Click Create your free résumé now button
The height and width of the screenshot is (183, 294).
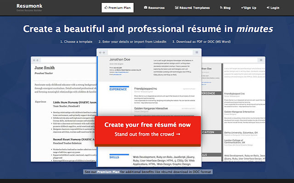pos(147,131)
